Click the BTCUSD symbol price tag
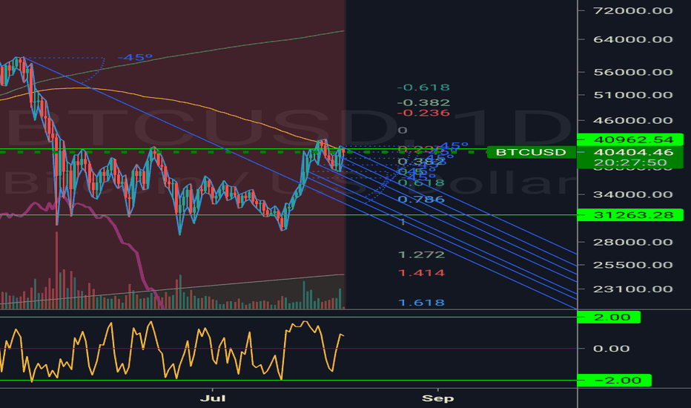Screen dimensions: 691x408 531,152
